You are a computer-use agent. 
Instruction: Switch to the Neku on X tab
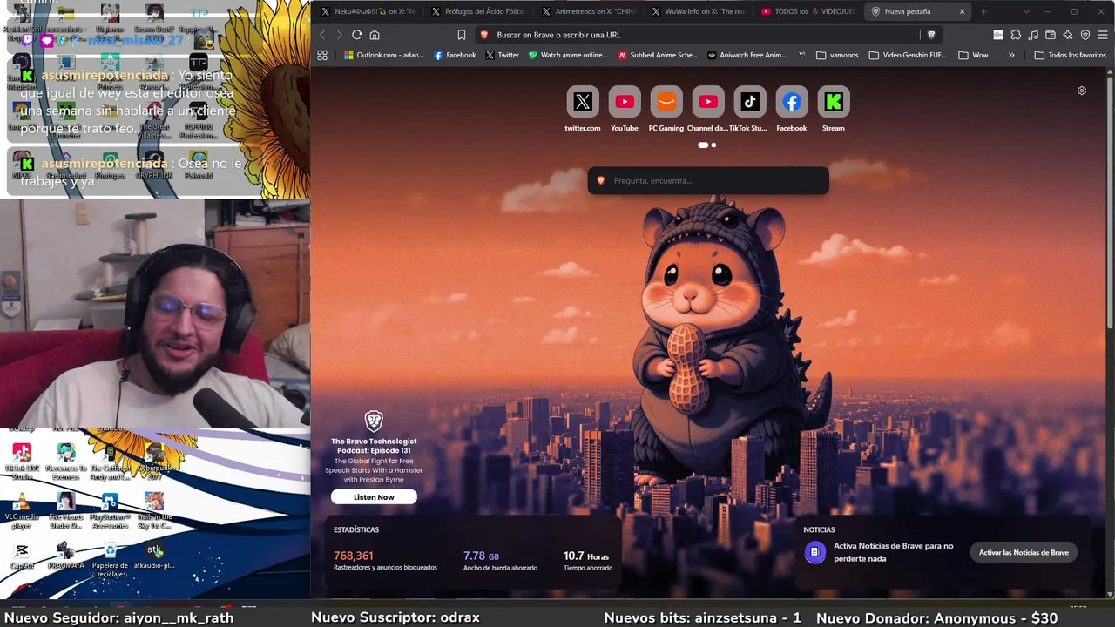click(368, 11)
